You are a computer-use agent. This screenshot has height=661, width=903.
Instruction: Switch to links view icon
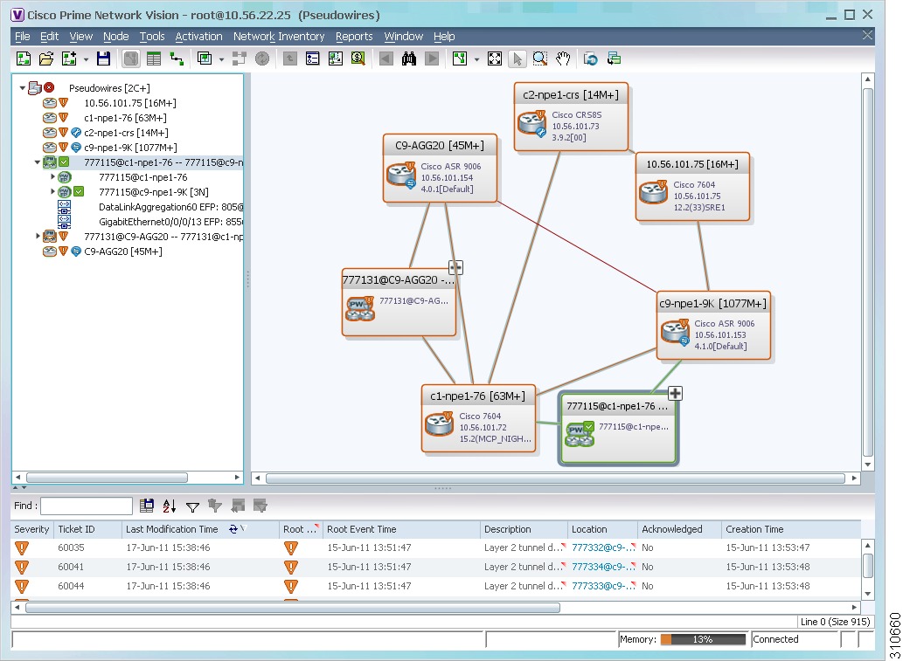pyautogui.click(x=177, y=59)
